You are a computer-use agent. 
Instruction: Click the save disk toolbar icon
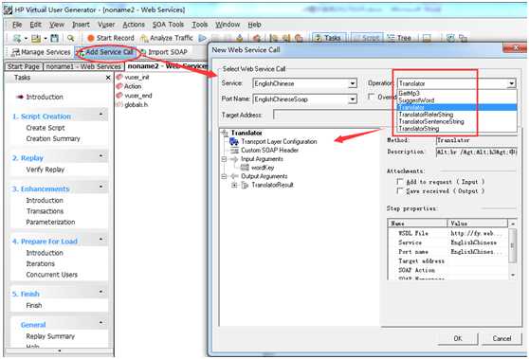[54, 38]
